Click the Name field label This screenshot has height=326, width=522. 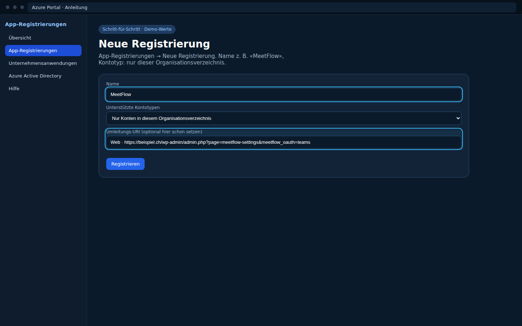click(x=112, y=84)
